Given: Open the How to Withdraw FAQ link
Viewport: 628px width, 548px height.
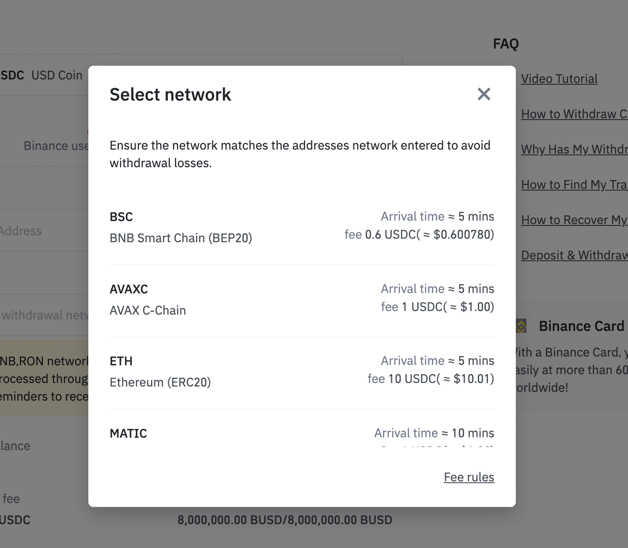Looking at the screenshot, I should coord(574,114).
